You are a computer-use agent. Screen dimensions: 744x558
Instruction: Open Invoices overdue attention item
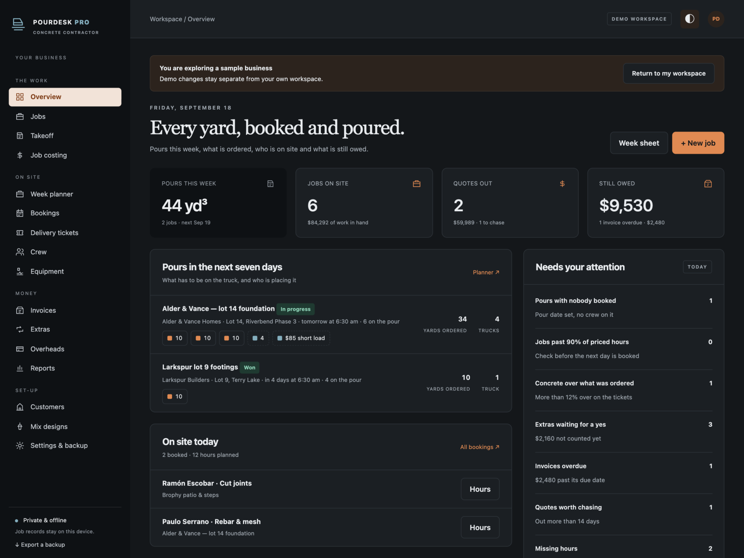point(623,473)
